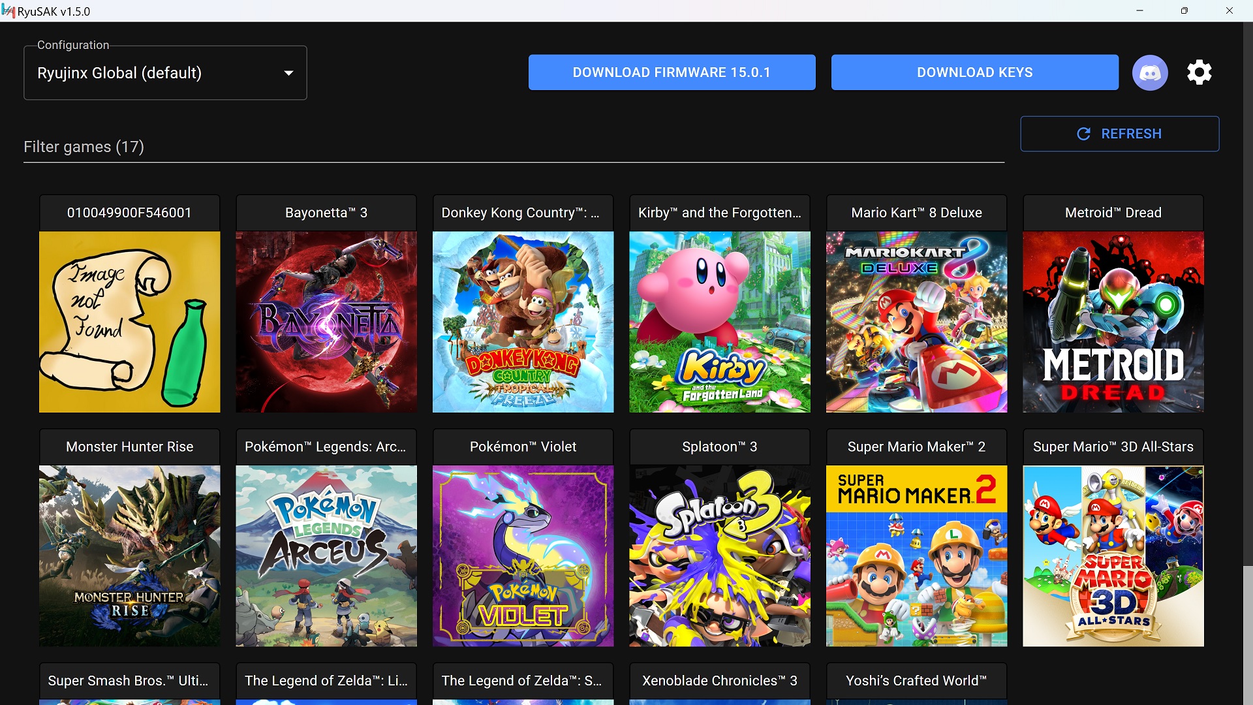This screenshot has height=705, width=1253.
Task: Focus the Filter games search field
Action: tap(514, 147)
